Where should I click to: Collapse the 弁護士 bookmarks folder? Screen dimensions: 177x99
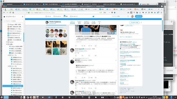[7, 44]
